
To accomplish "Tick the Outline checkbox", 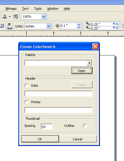I will [85, 126].
